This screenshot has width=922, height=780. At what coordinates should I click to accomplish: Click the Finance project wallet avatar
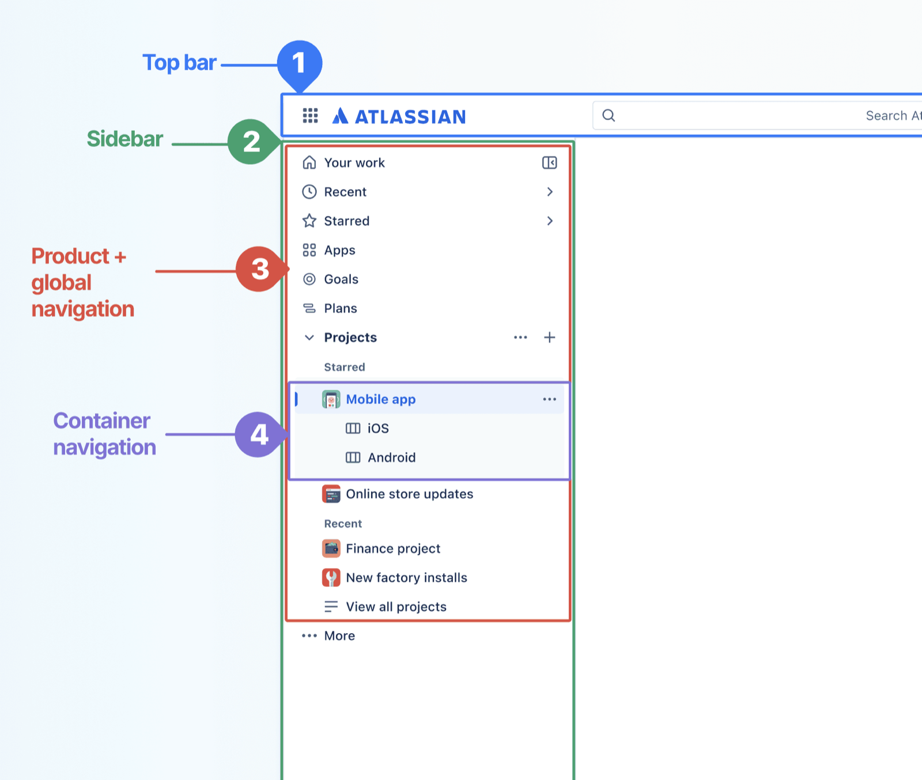coord(331,548)
